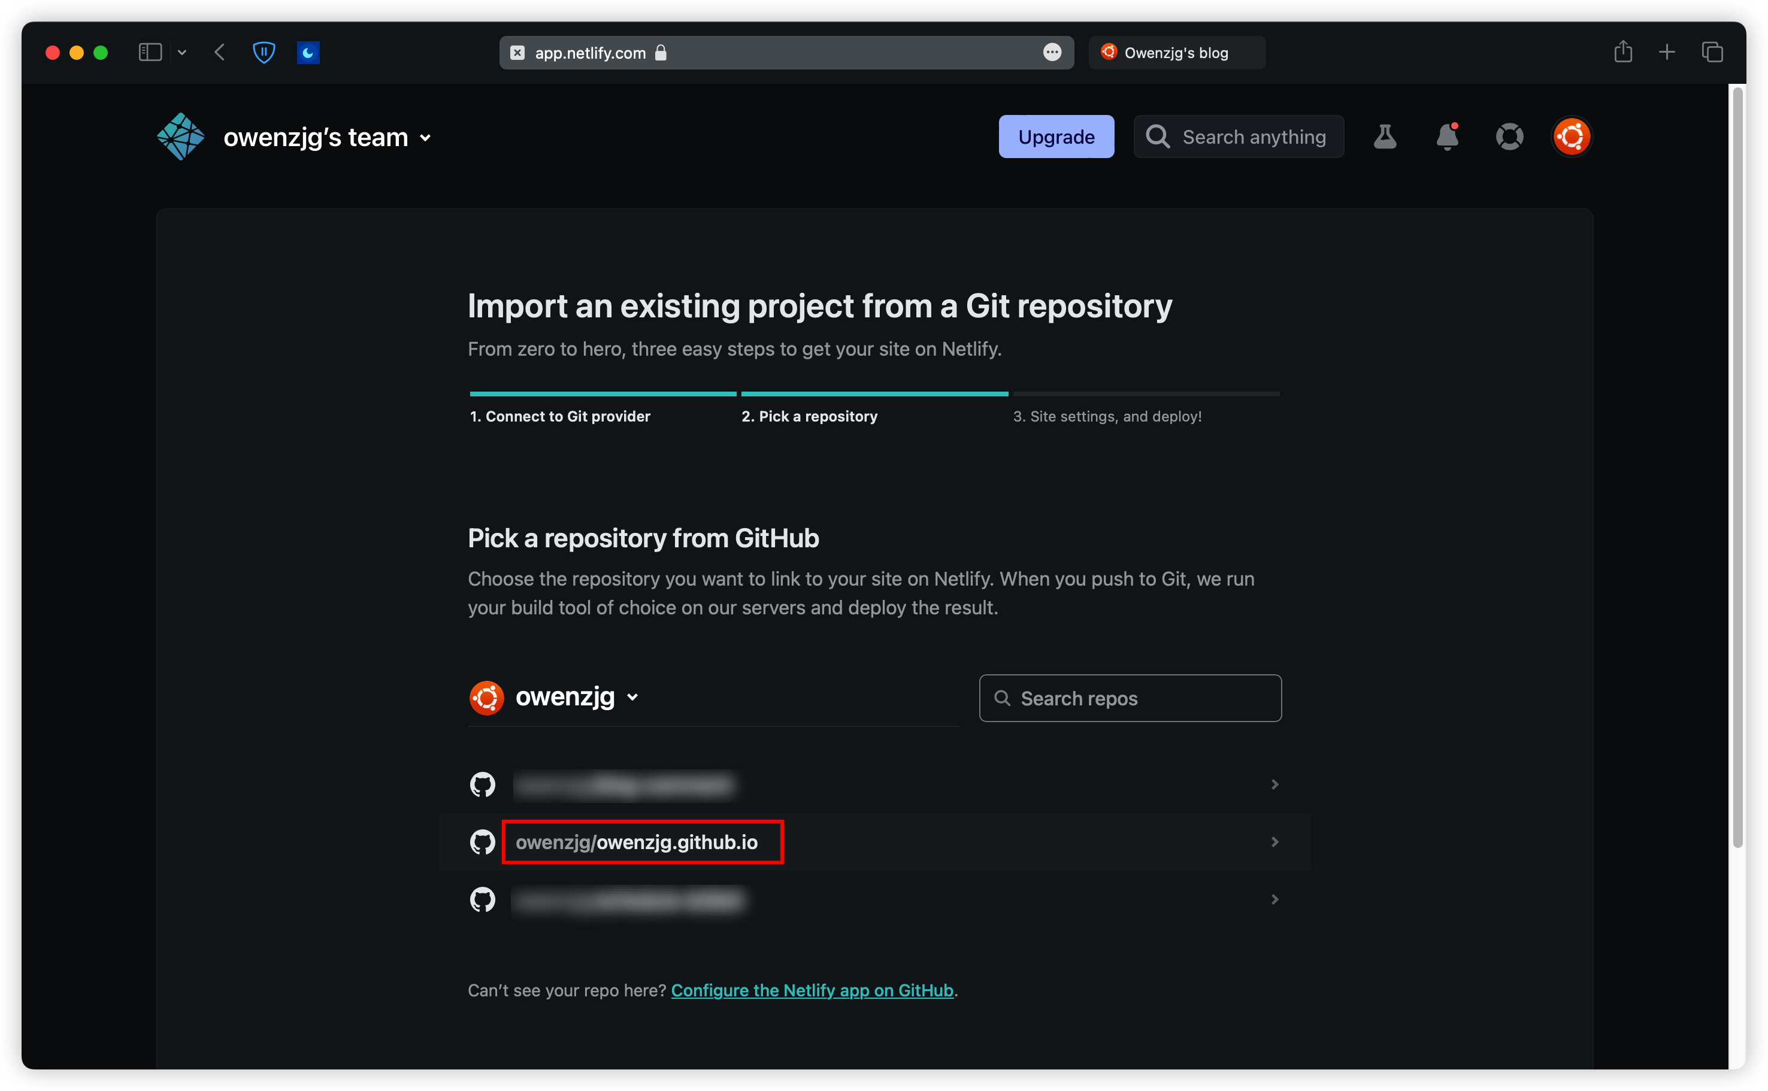This screenshot has height=1091, width=1768.
Task: Open a new tab with plus icon
Action: click(1667, 53)
